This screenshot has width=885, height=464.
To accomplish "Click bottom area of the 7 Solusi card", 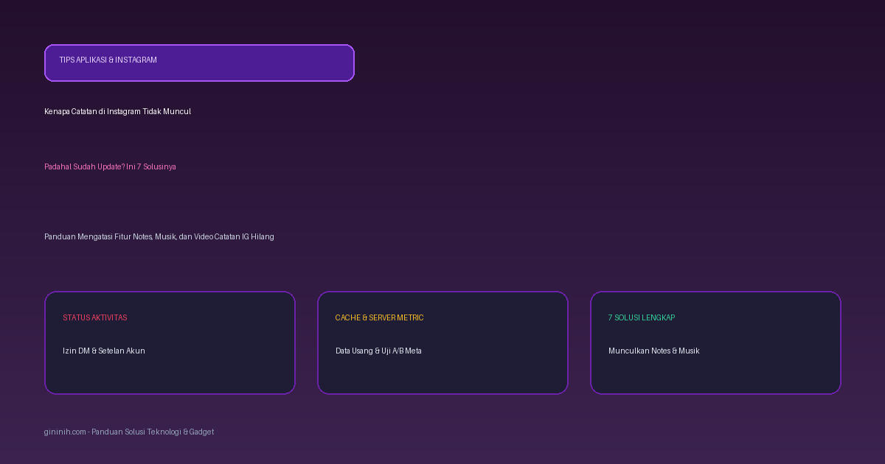I will click(715, 378).
